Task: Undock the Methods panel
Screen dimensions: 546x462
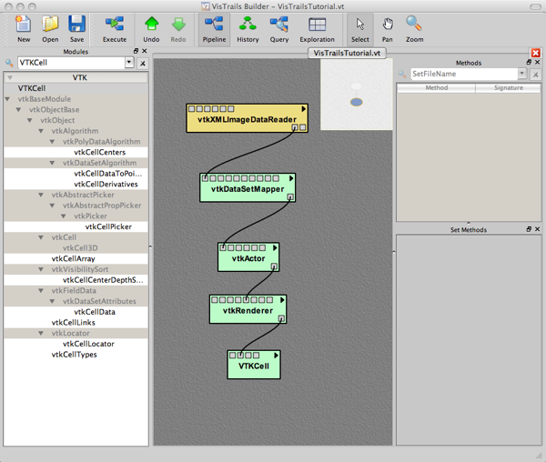Action: tap(529, 62)
